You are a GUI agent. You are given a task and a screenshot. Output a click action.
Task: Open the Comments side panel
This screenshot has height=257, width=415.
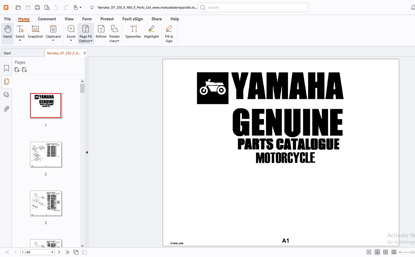[6, 95]
